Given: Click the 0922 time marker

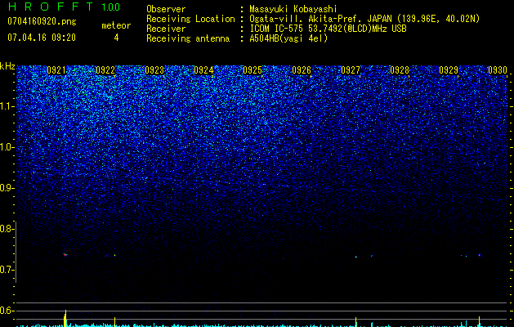Looking at the screenshot, I should pyautogui.click(x=105, y=70).
